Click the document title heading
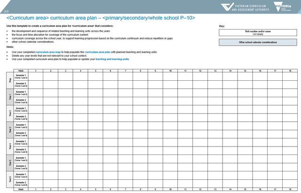 coord(101,17)
